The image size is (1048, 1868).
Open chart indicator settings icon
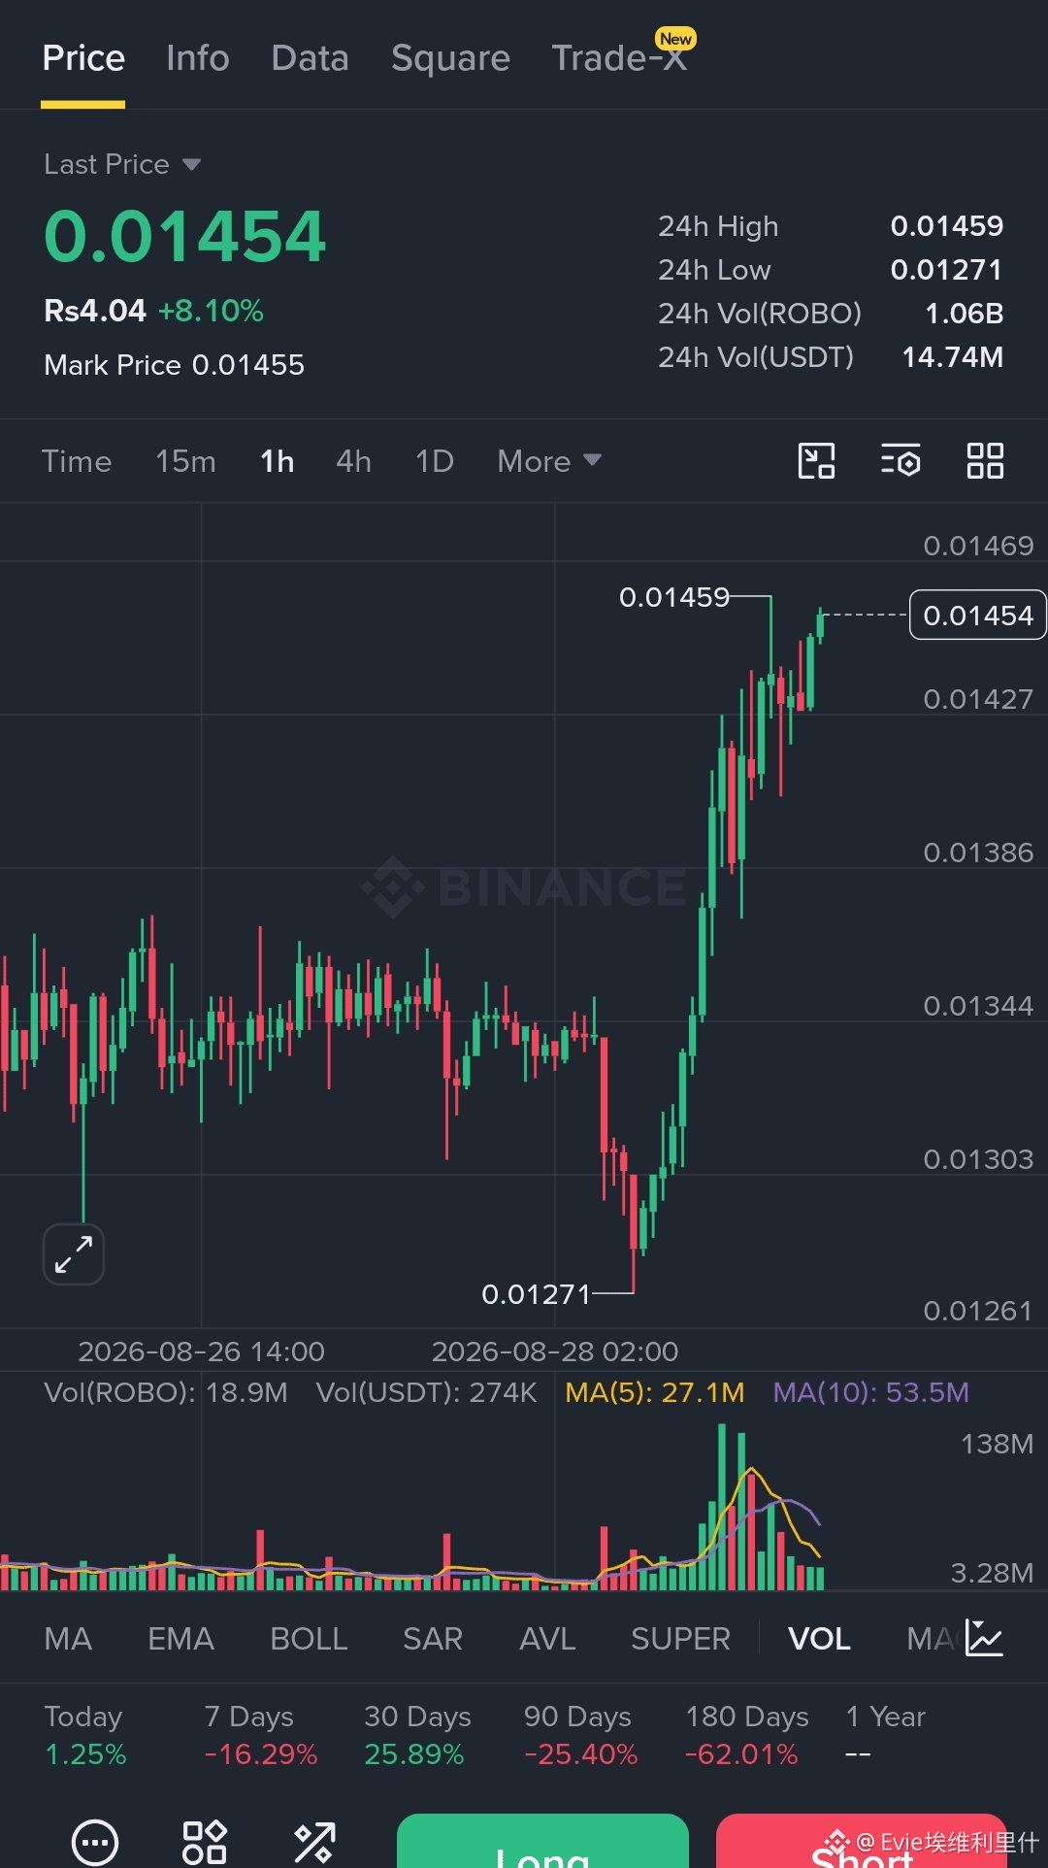tap(901, 461)
